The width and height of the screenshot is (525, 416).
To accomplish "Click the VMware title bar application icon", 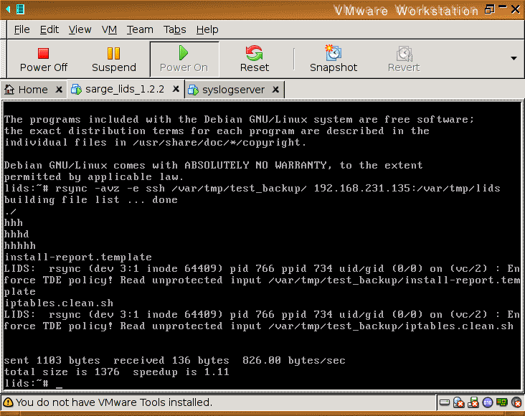I will tap(20, 9).
